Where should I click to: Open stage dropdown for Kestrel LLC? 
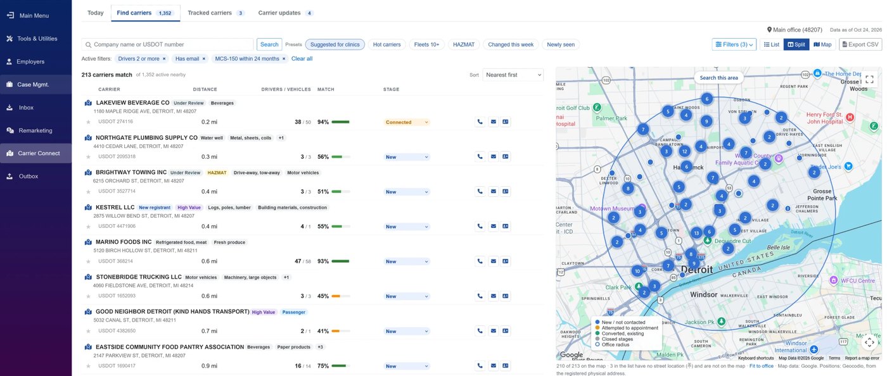[x=407, y=227]
